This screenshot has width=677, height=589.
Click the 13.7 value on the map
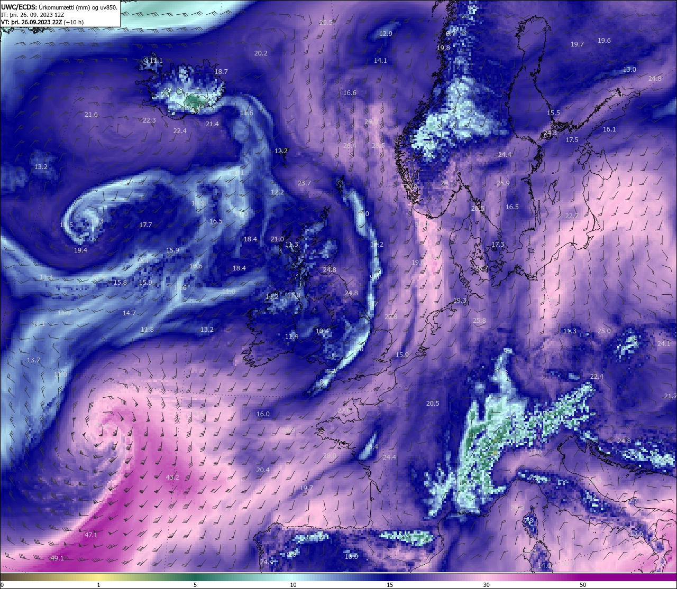pos(33,360)
